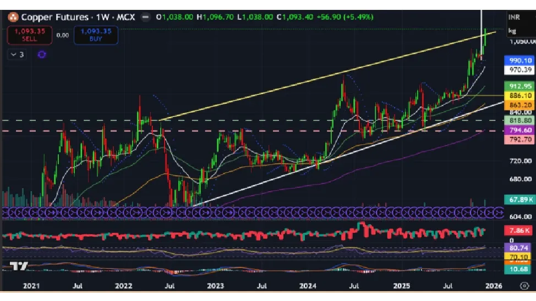Click the 1,093.35 BUY button
The width and height of the screenshot is (536, 301).
coord(96,35)
